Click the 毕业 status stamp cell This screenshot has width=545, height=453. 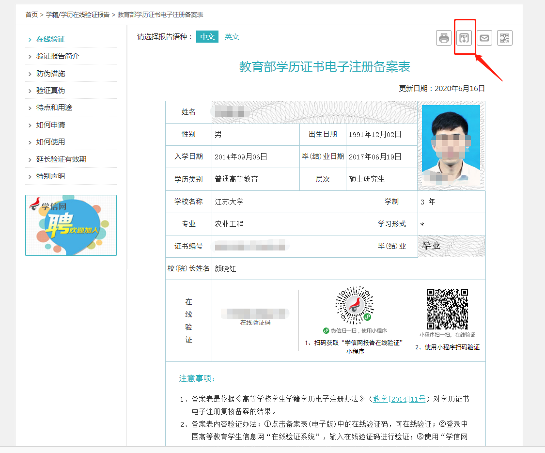(x=452, y=247)
